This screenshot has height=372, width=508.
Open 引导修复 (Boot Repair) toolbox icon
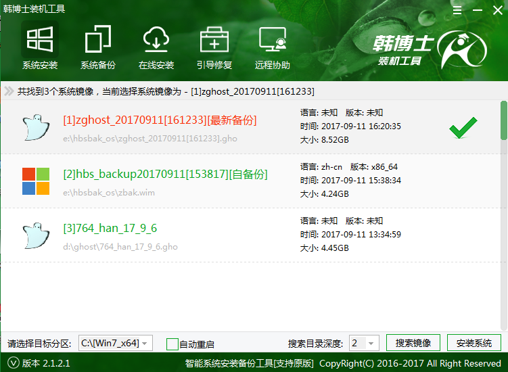pyautogui.click(x=214, y=47)
